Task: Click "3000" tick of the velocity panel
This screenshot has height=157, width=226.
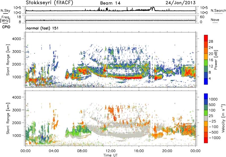Action: tap(16, 110)
